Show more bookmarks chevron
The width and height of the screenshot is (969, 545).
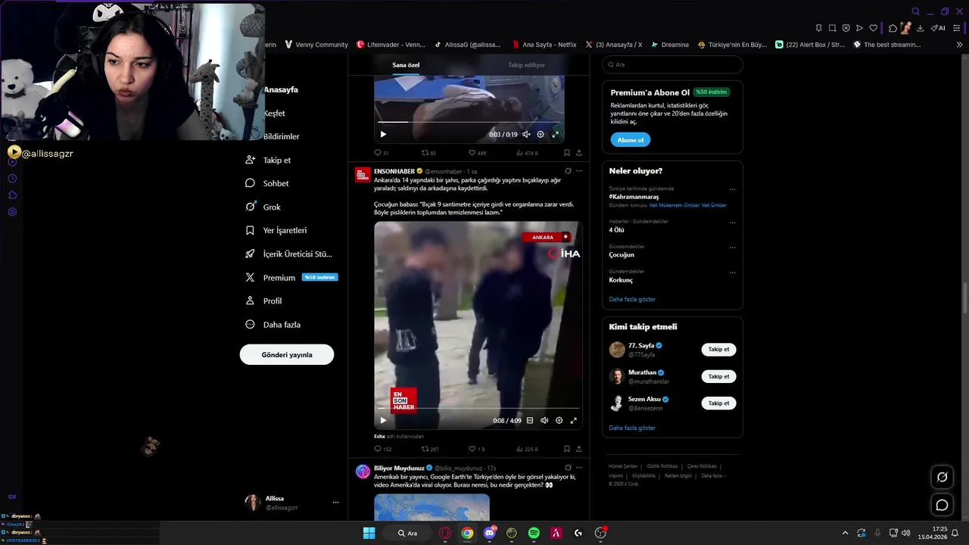pyautogui.click(x=959, y=45)
